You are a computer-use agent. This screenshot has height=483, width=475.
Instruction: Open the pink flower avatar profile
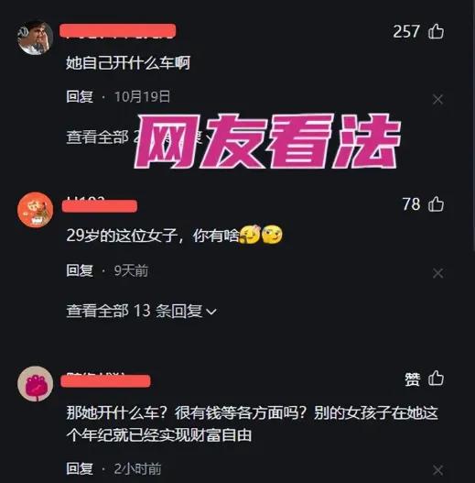[x=35, y=383]
